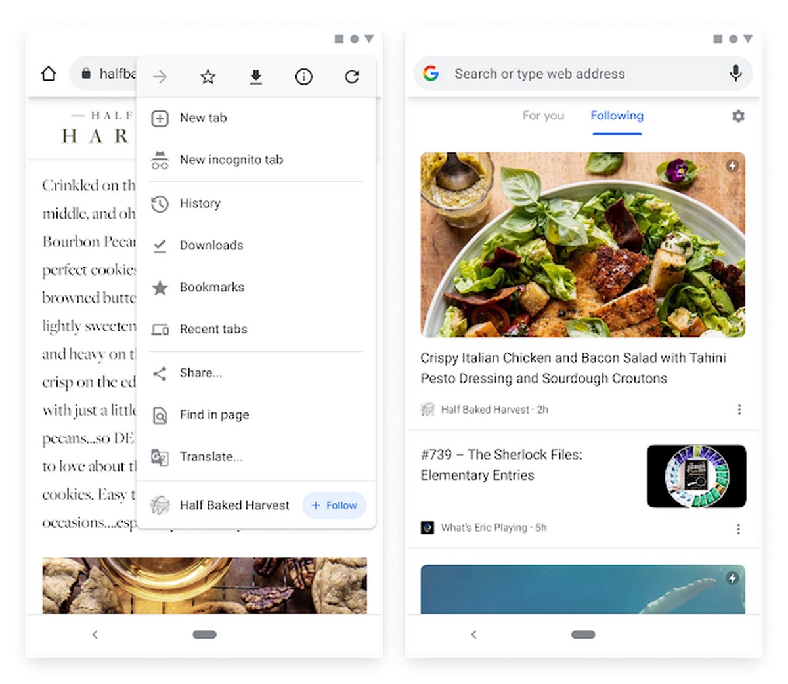Open options for the What's Eric Playing episode
Screen dimensions: 788x684
point(738,527)
